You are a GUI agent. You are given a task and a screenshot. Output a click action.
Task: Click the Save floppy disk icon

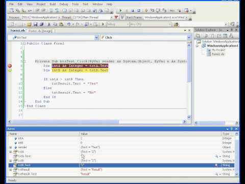[x=35, y=25]
